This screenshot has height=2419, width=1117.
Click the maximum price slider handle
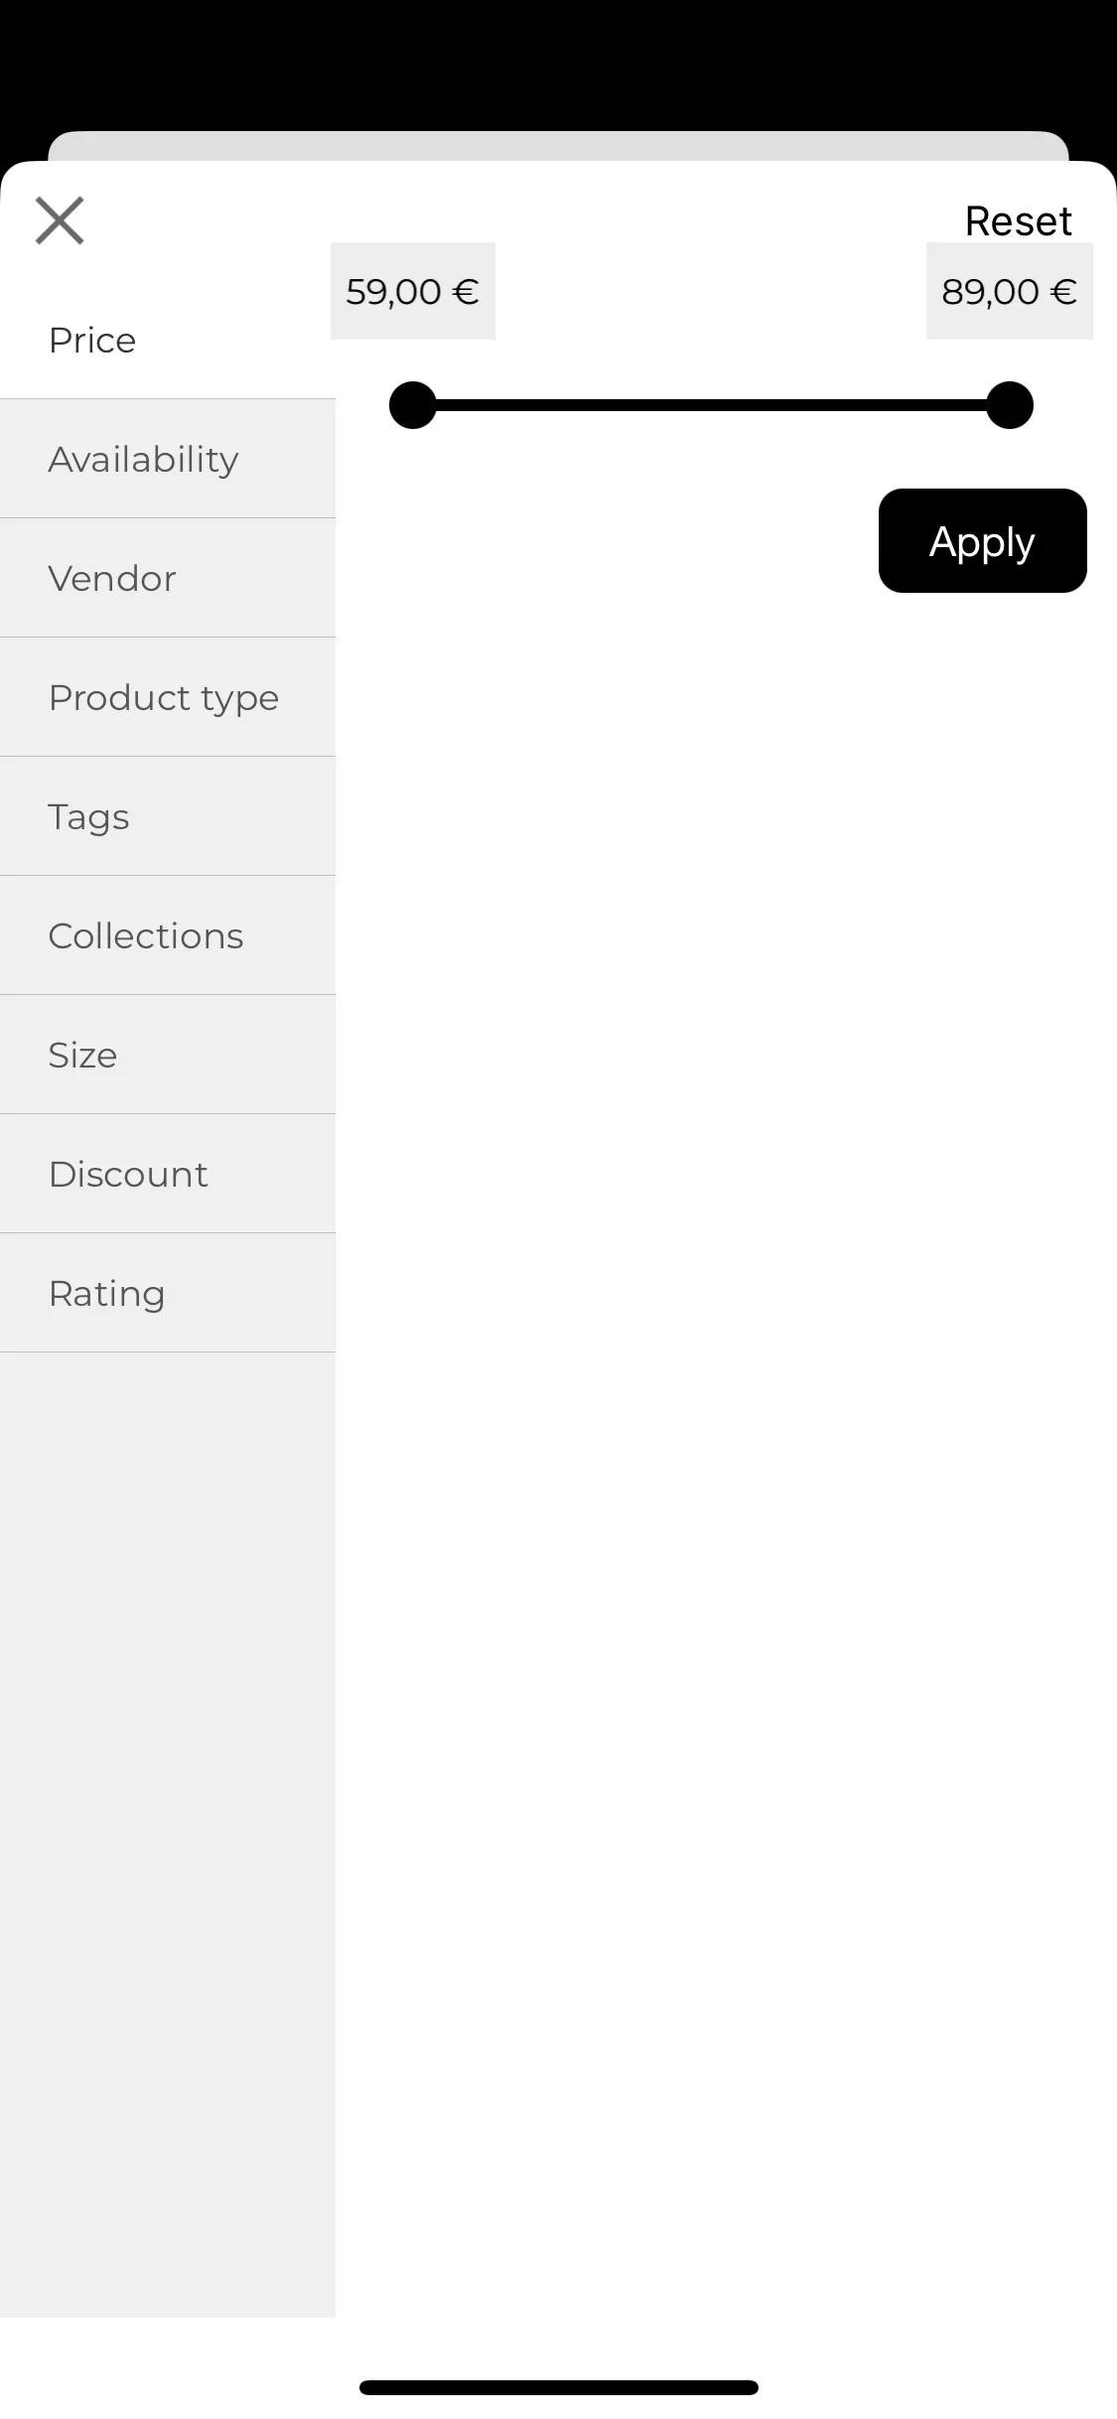tap(1010, 405)
